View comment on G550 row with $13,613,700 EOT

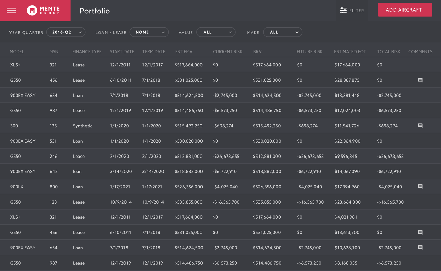click(x=420, y=232)
